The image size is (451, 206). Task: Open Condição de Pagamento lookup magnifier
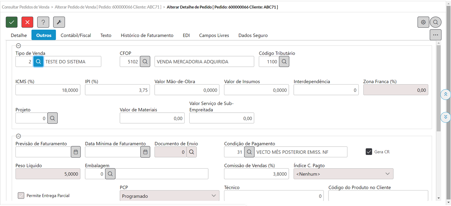pos(249,152)
